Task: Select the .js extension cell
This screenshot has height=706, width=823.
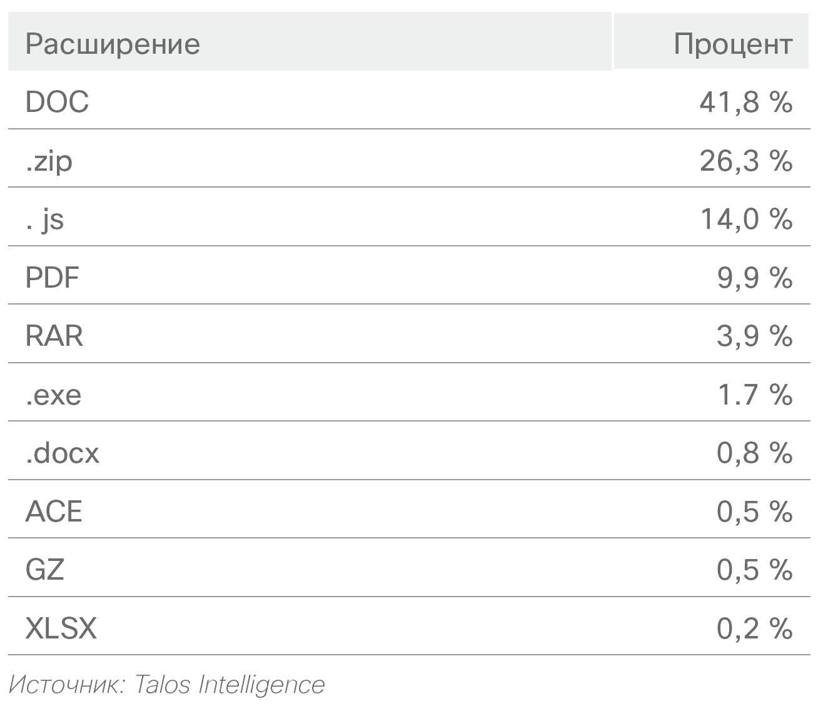Action: coord(45,219)
